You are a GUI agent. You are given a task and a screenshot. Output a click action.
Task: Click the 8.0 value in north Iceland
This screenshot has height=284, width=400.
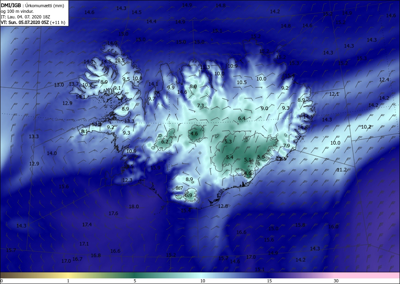[193, 87]
